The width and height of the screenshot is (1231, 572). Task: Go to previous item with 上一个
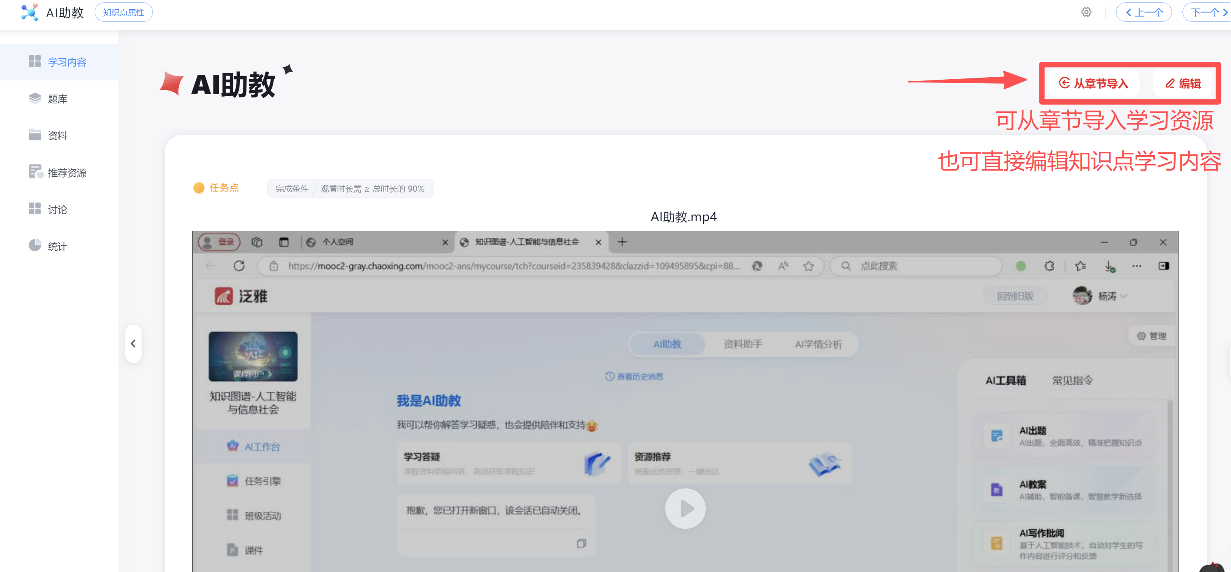[1144, 13]
